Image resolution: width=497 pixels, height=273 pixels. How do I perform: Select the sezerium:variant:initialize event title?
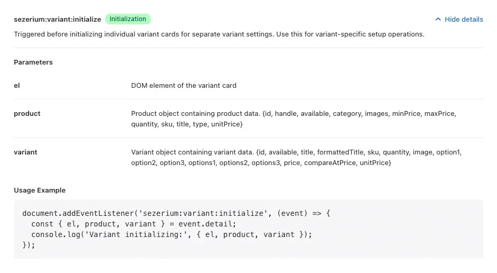tap(57, 19)
